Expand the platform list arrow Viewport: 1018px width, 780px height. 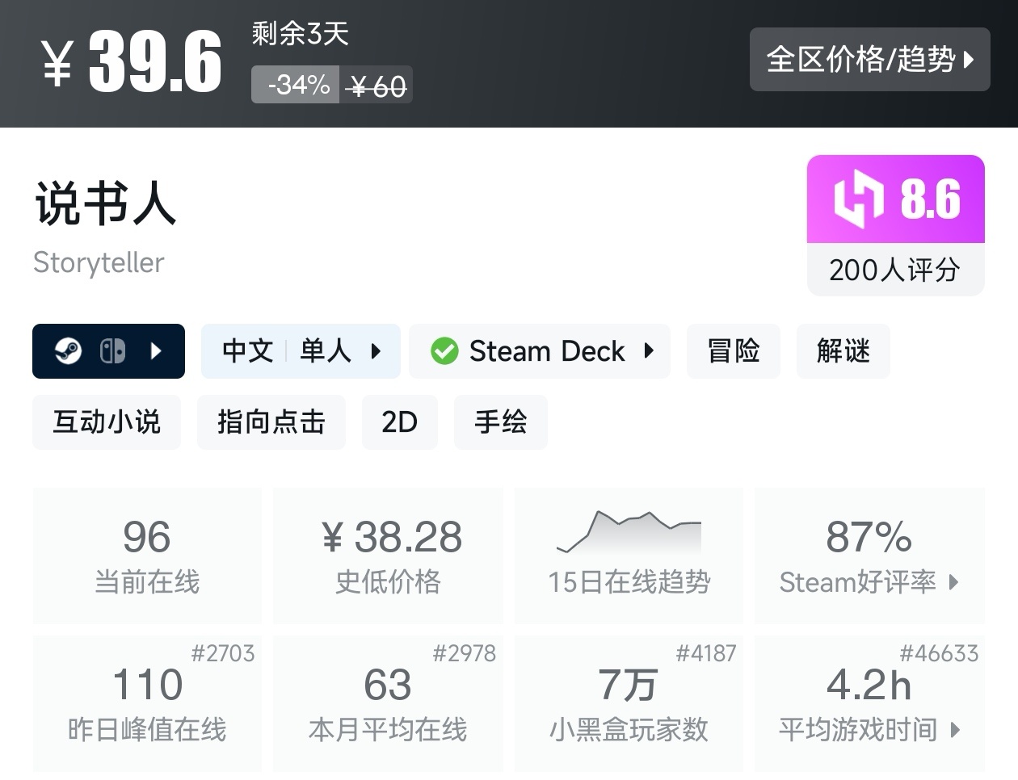point(156,350)
